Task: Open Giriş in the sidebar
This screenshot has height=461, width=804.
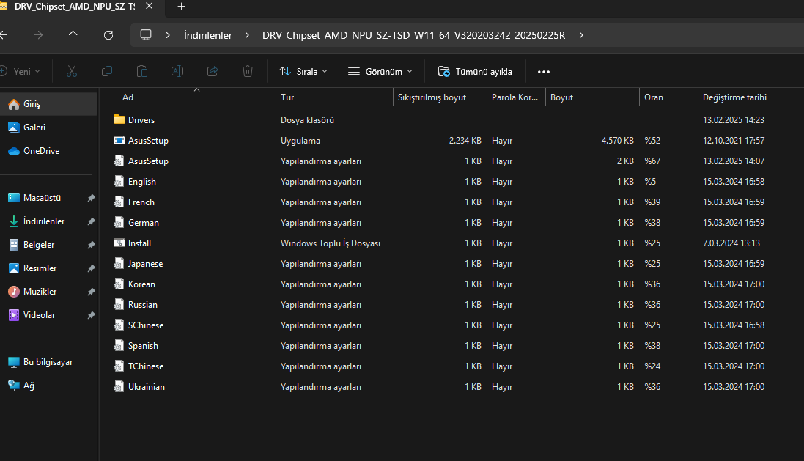Action: pos(48,104)
